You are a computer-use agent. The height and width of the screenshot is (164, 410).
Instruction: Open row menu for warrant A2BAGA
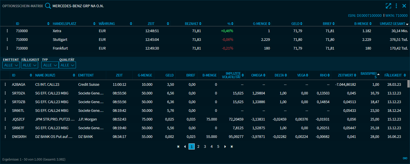tap(5, 84)
